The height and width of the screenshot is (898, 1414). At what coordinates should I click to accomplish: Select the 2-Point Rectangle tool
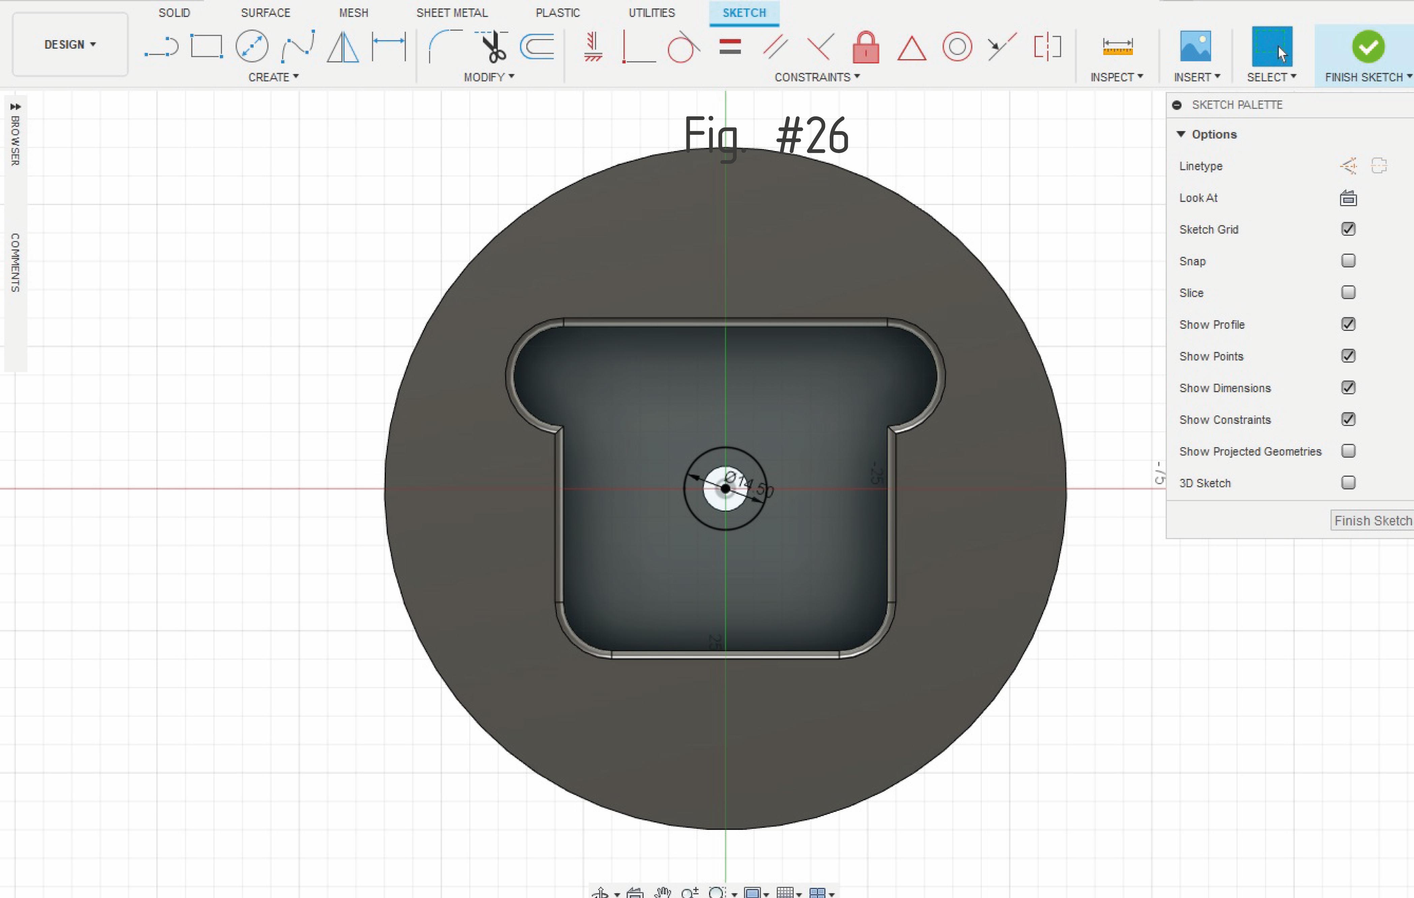(206, 47)
